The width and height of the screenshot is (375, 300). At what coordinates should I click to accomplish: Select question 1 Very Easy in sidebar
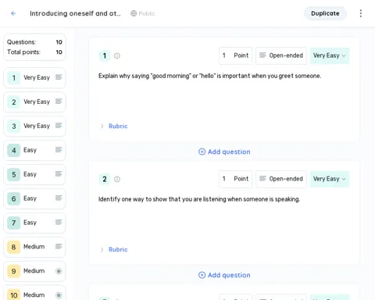point(34,77)
